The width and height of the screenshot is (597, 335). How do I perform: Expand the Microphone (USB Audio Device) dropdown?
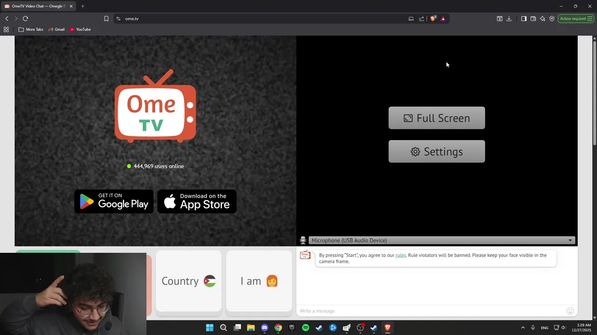point(442,240)
